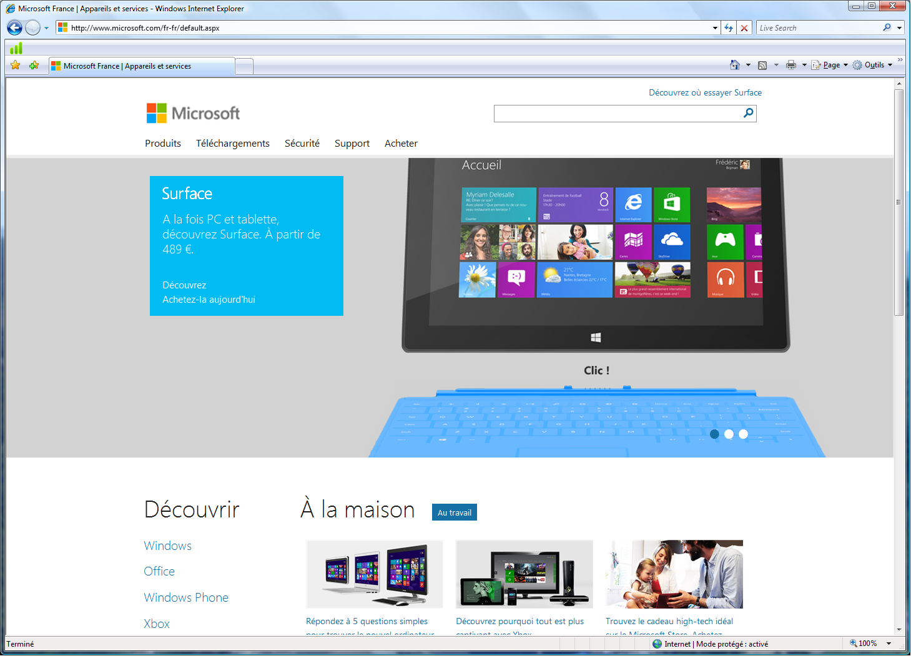This screenshot has width=911, height=656.
Task: Expand the address bar history dropdown arrow
Action: tap(715, 28)
